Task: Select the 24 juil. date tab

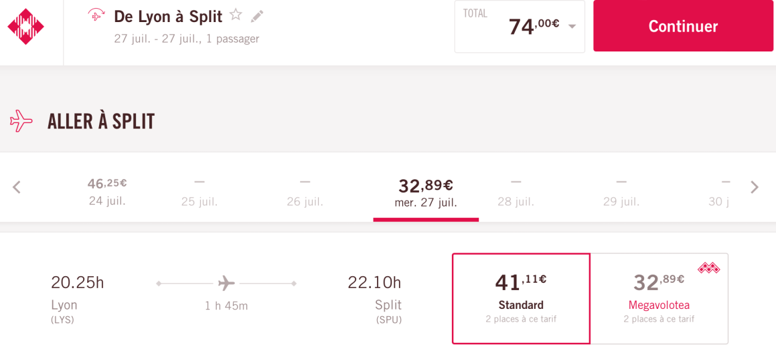Action: coord(107,191)
